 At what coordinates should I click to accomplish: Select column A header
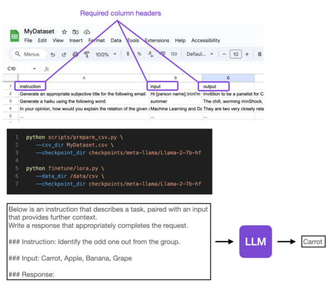coord(84,78)
